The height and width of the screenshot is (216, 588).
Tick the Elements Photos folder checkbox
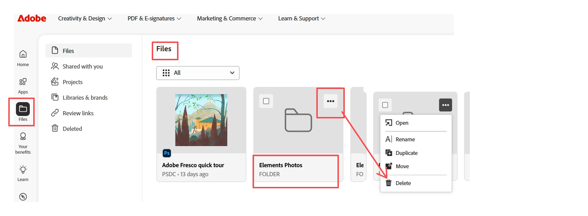click(x=266, y=101)
